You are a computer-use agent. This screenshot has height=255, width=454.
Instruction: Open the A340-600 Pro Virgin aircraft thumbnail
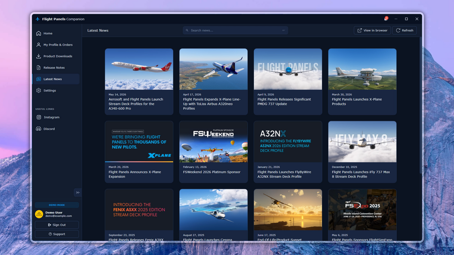[139, 69]
